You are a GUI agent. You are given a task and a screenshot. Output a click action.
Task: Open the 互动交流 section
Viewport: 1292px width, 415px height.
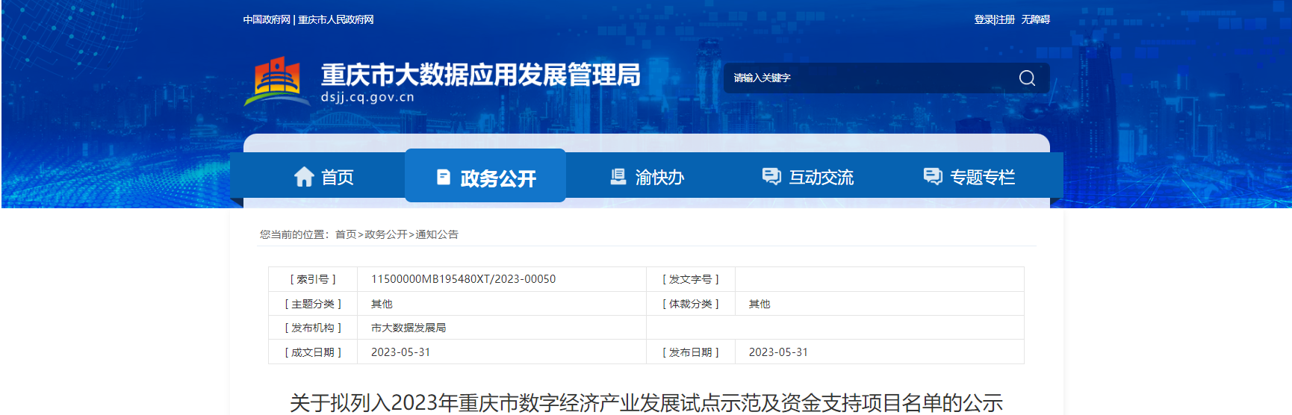(x=821, y=178)
